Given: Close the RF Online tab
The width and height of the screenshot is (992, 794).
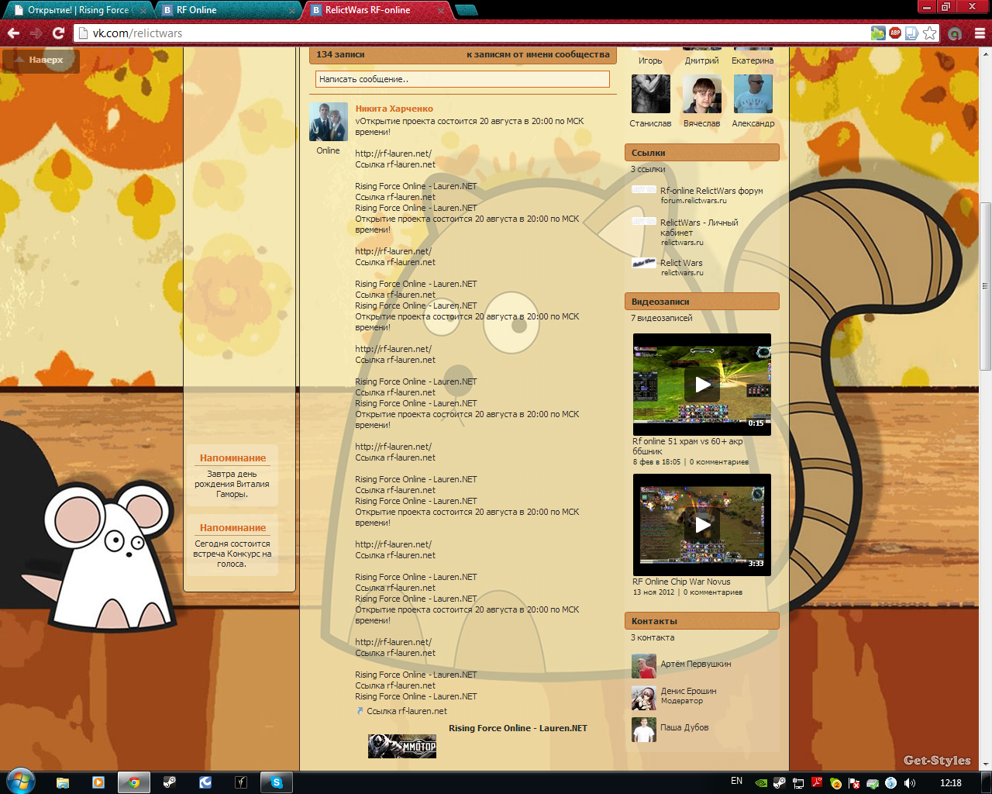Looking at the screenshot, I should pos(293,11).
